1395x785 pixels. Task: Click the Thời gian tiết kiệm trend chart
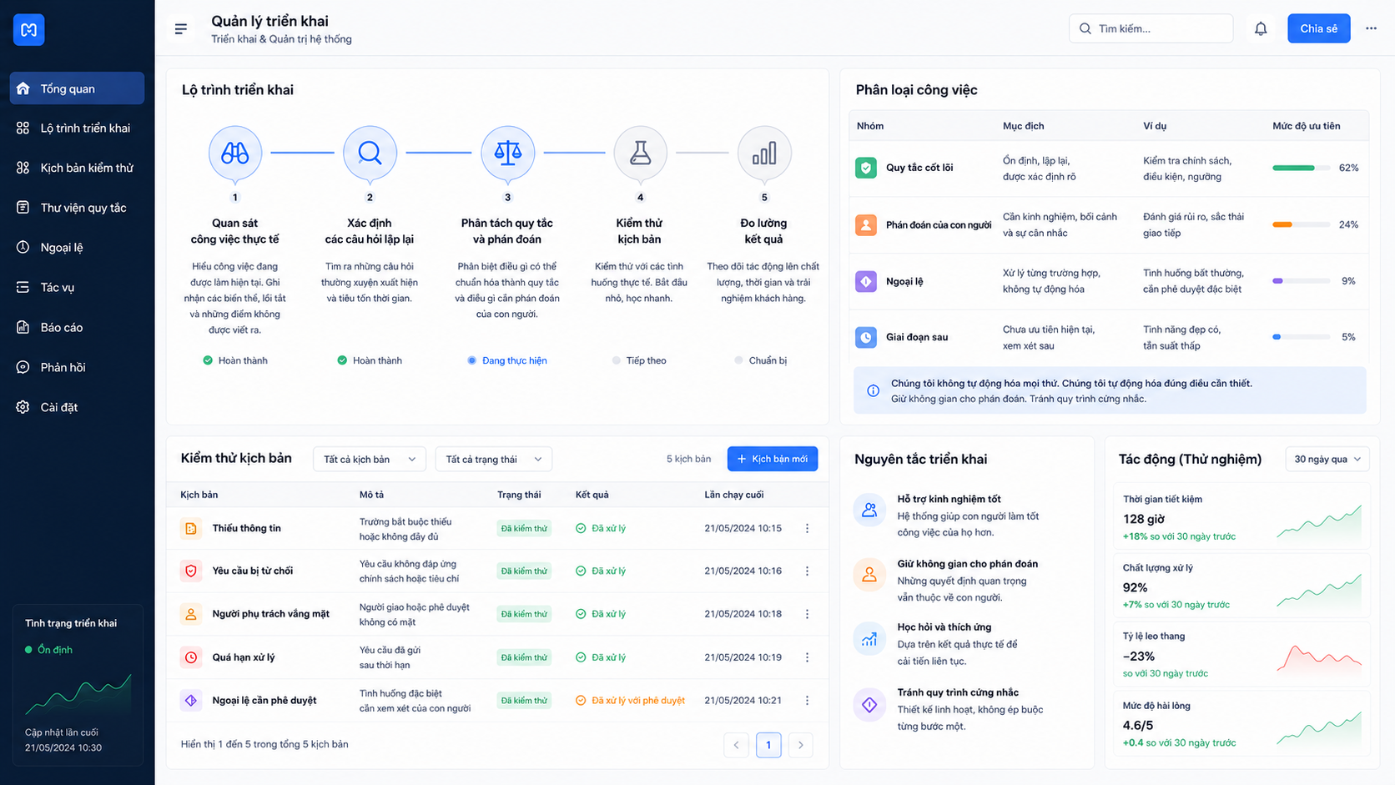[x=1319, y=522]
